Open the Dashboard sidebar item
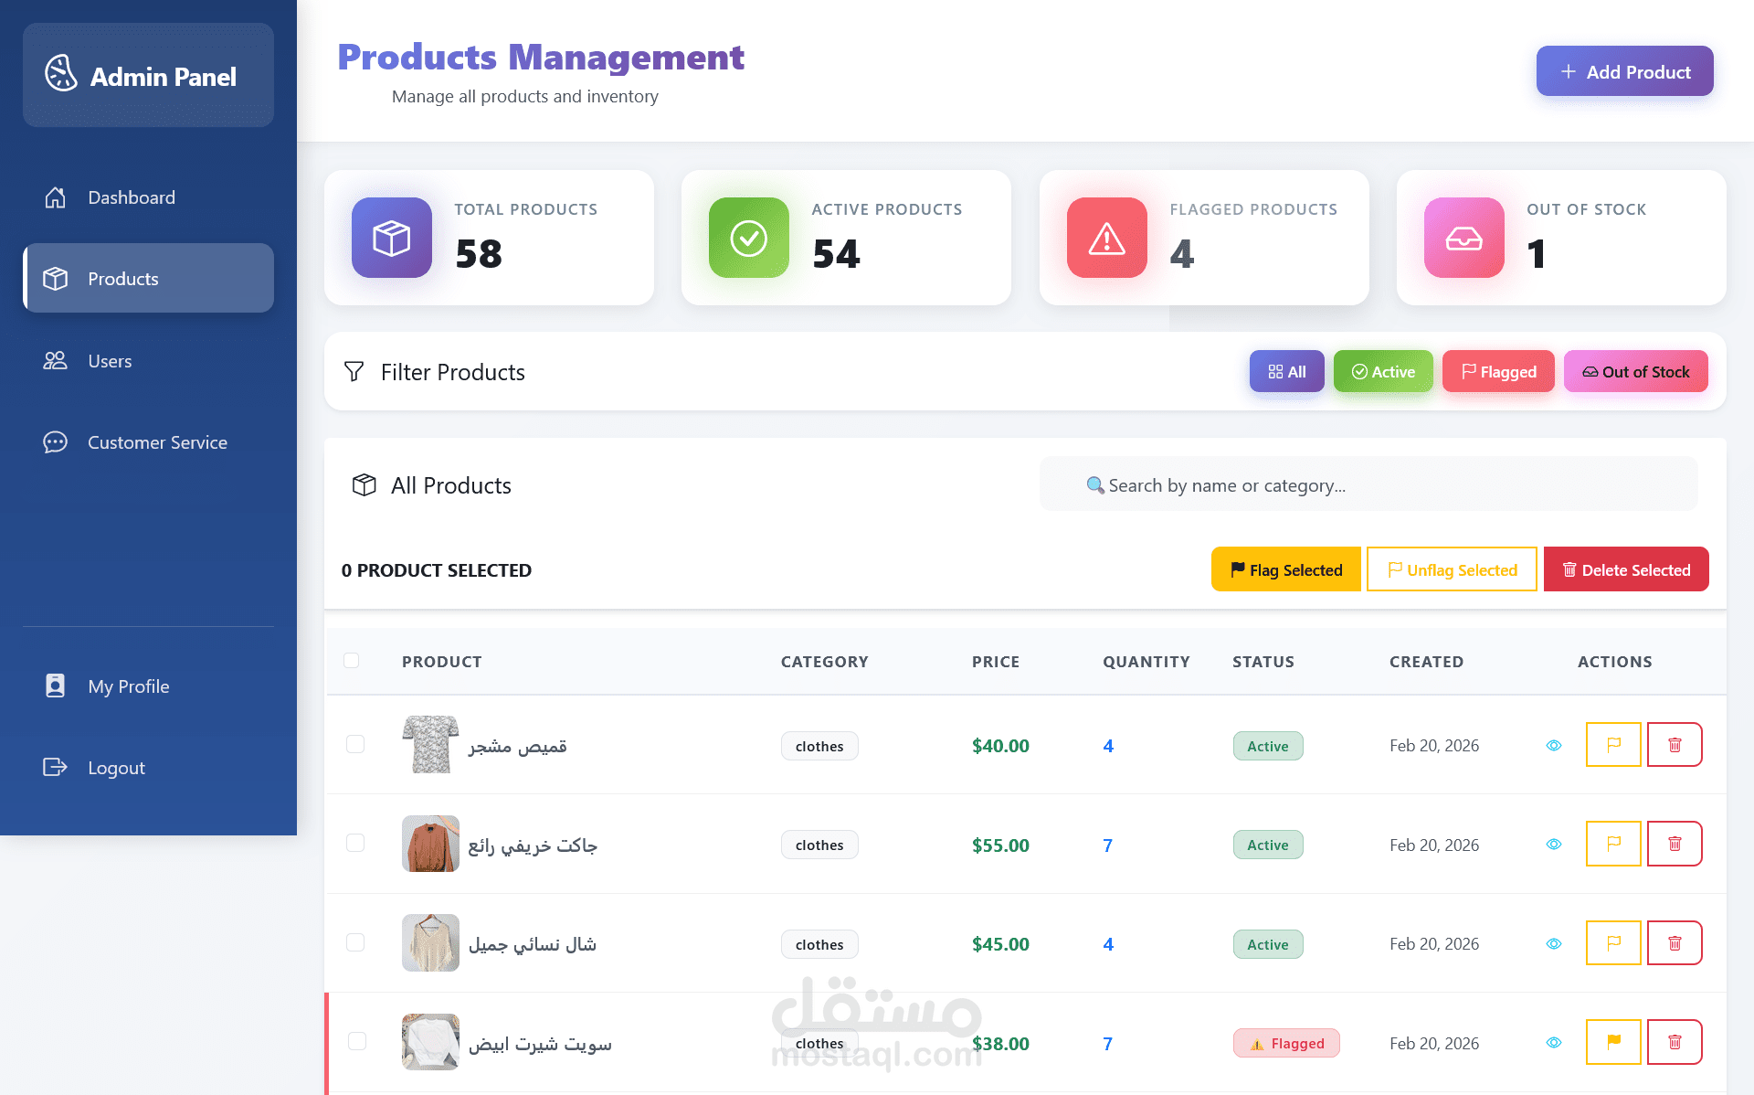The image size is (1754, 1095). (131, 197)
